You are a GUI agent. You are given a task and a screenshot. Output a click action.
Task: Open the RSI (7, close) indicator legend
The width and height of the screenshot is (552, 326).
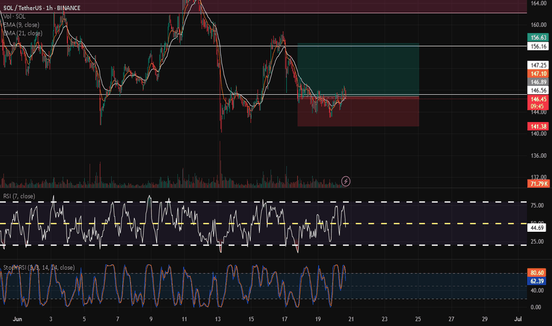[20, 196]
